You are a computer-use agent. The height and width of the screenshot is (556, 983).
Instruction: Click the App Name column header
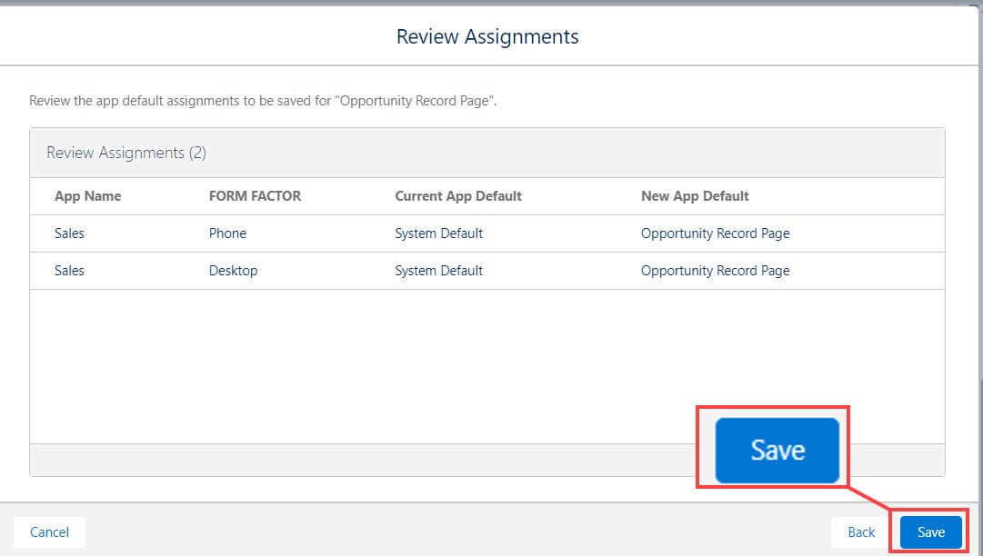[88, 196]
